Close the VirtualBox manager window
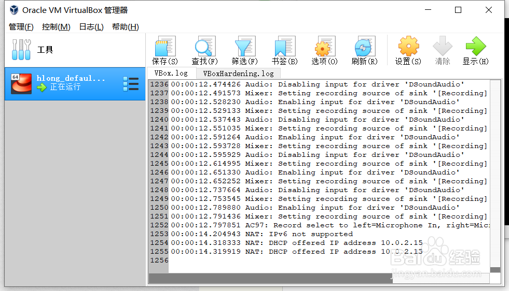The image size is (509, 291). (489, 10)
